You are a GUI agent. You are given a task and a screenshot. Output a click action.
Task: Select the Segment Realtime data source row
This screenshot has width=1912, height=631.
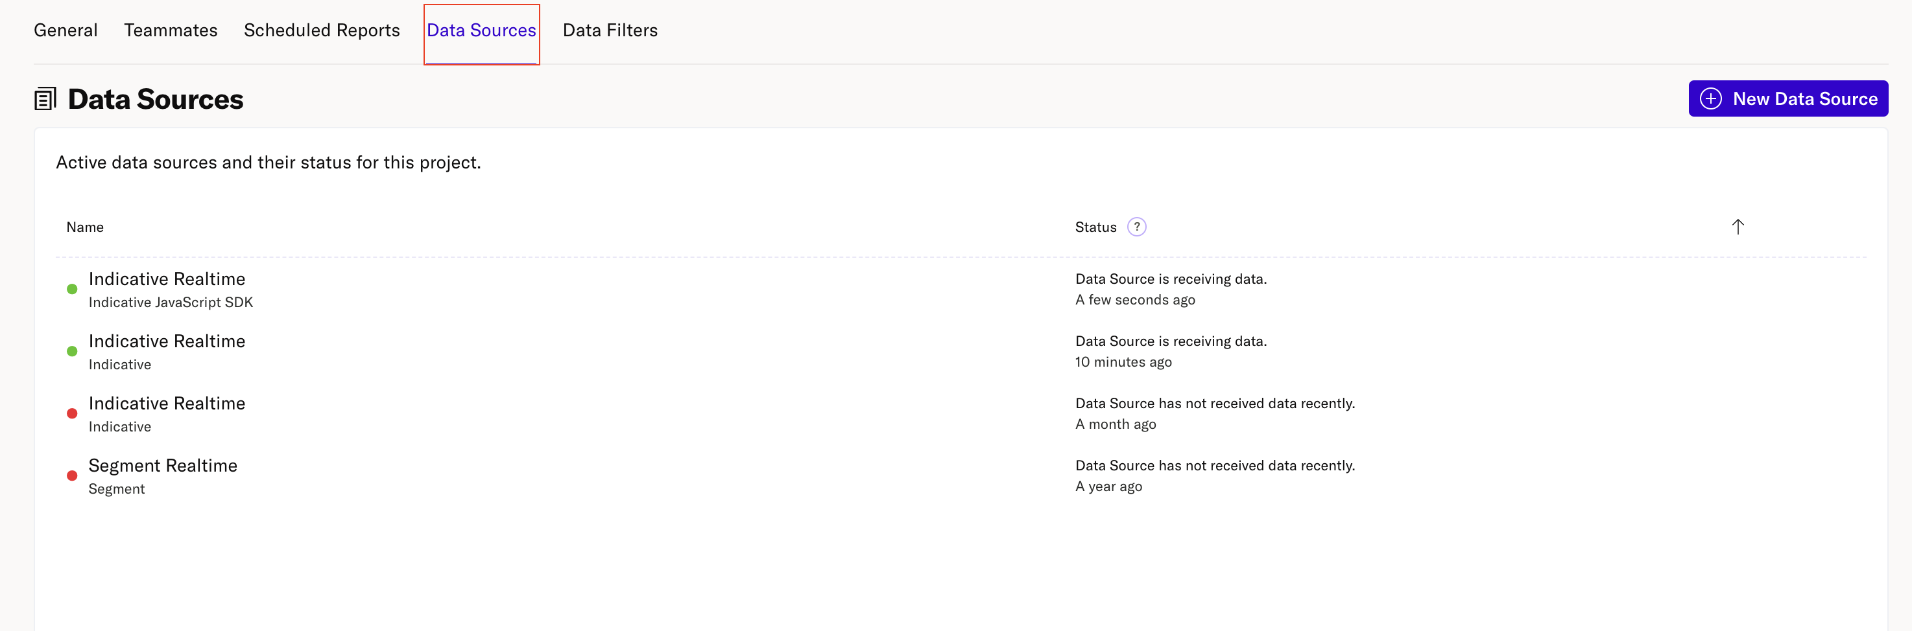pos(163,475)
